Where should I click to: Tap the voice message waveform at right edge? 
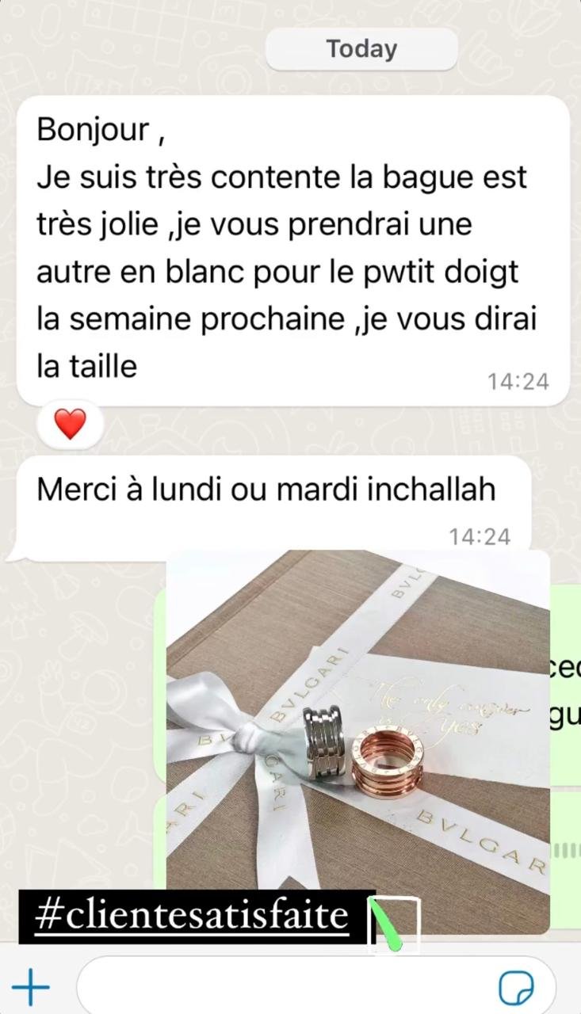(565, 850)
